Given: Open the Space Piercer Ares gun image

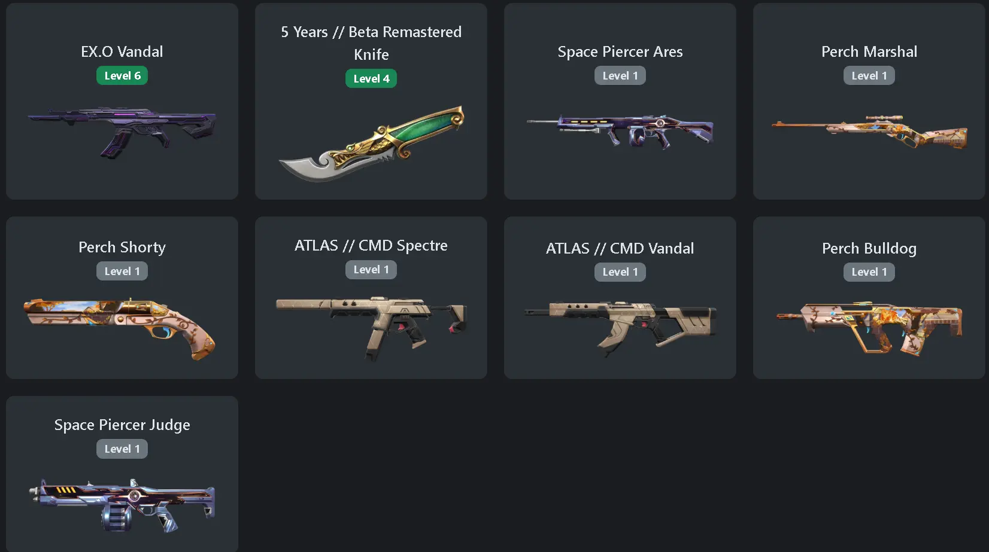Looking at the screenshot, I should coord(620,131).
